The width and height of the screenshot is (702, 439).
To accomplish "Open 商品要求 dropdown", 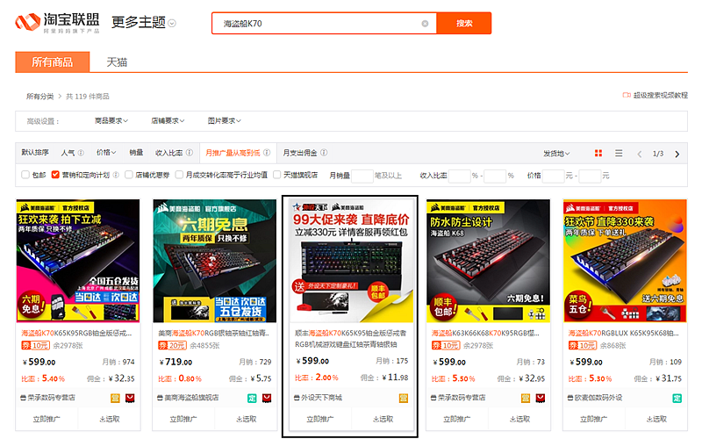I will (x=111, y=120).
